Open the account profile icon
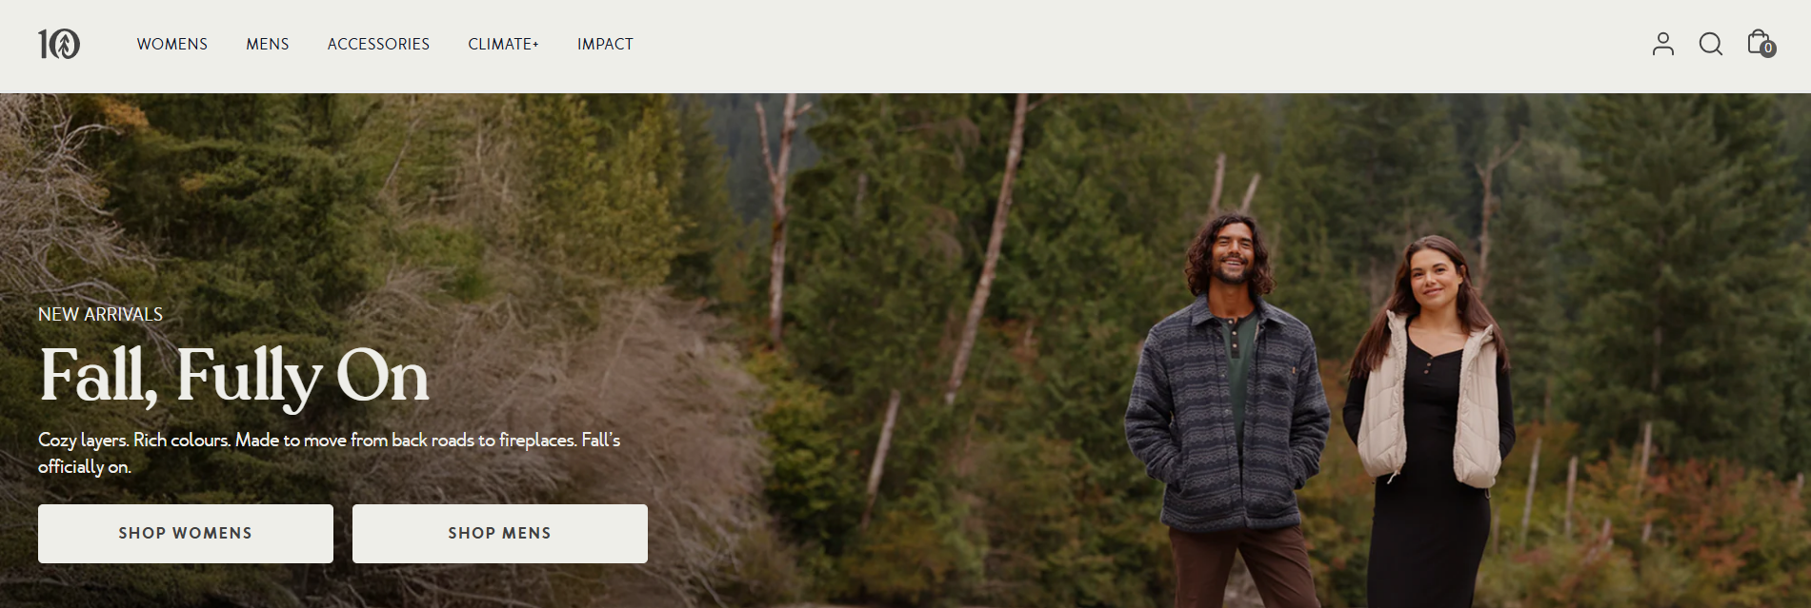 click(1662, 44)
